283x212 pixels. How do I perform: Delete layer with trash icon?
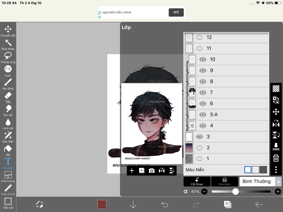click(276, 158)
